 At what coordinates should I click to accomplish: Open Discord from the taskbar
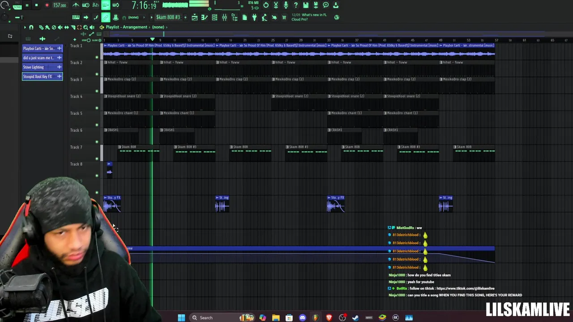[x=302, y=318]
